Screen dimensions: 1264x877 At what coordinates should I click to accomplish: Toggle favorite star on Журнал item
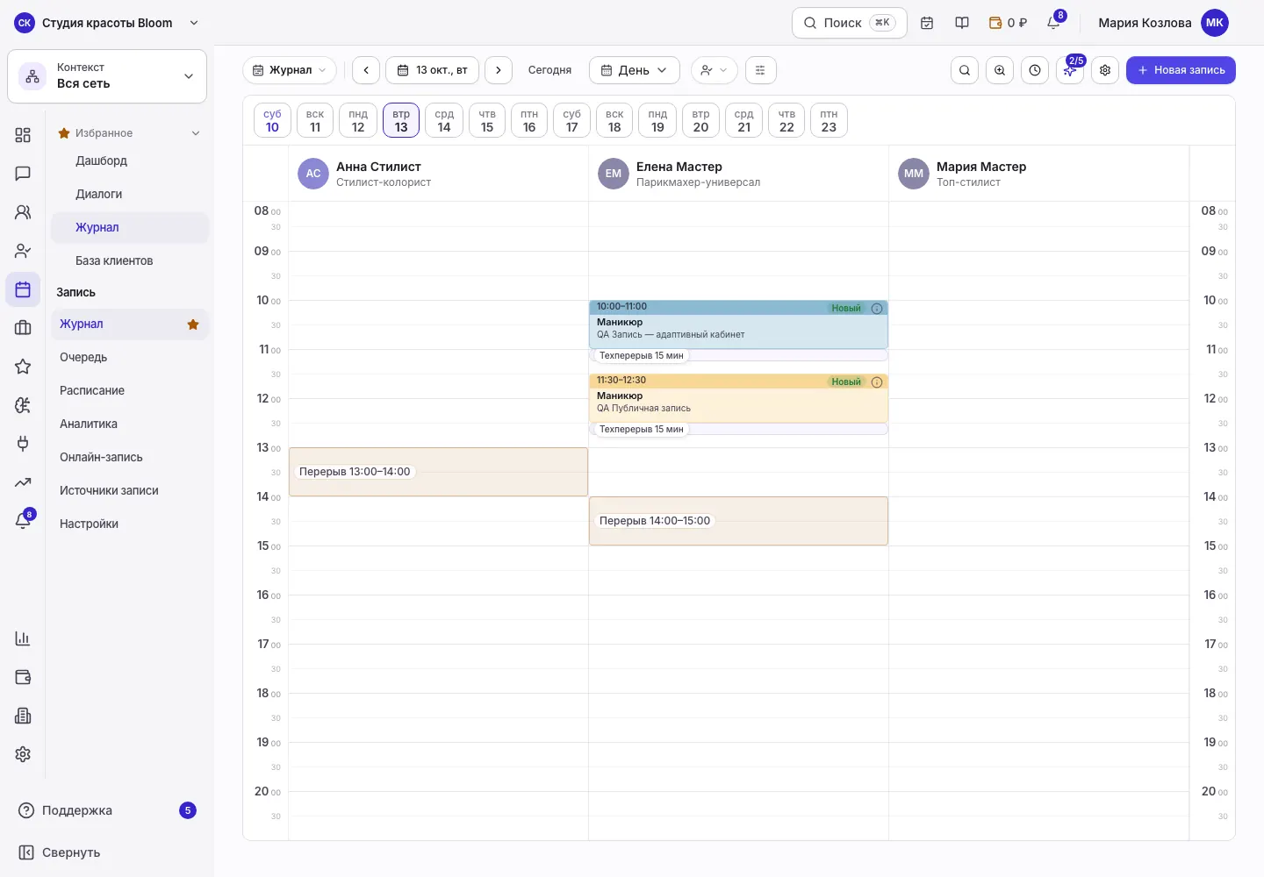click(193, 324)
